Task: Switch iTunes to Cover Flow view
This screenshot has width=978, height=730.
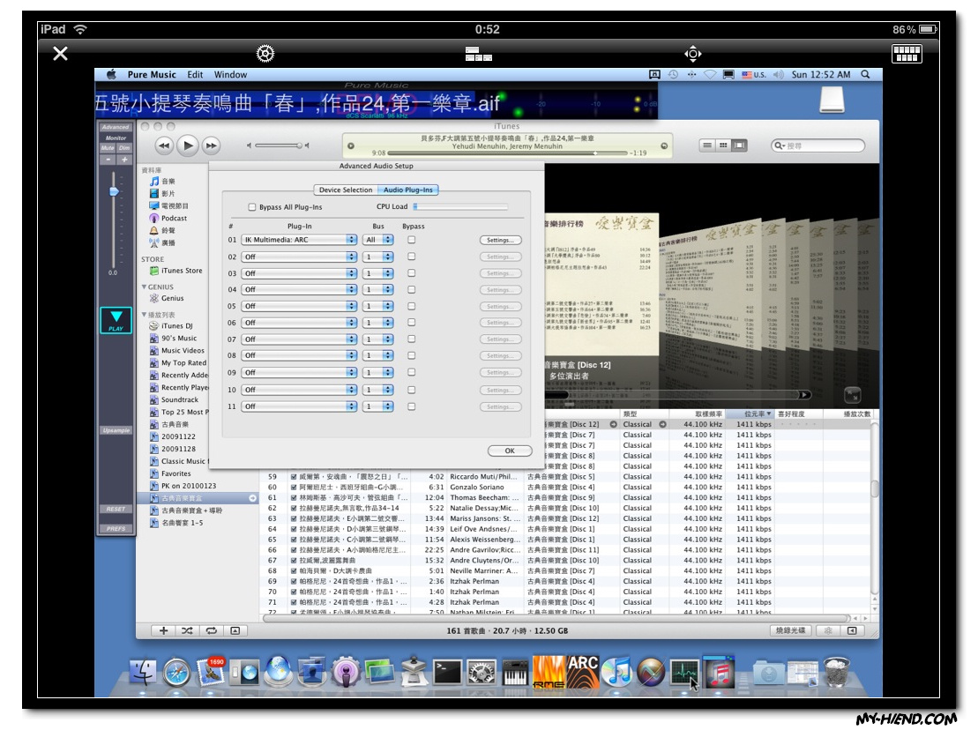Action: (739, 145)
